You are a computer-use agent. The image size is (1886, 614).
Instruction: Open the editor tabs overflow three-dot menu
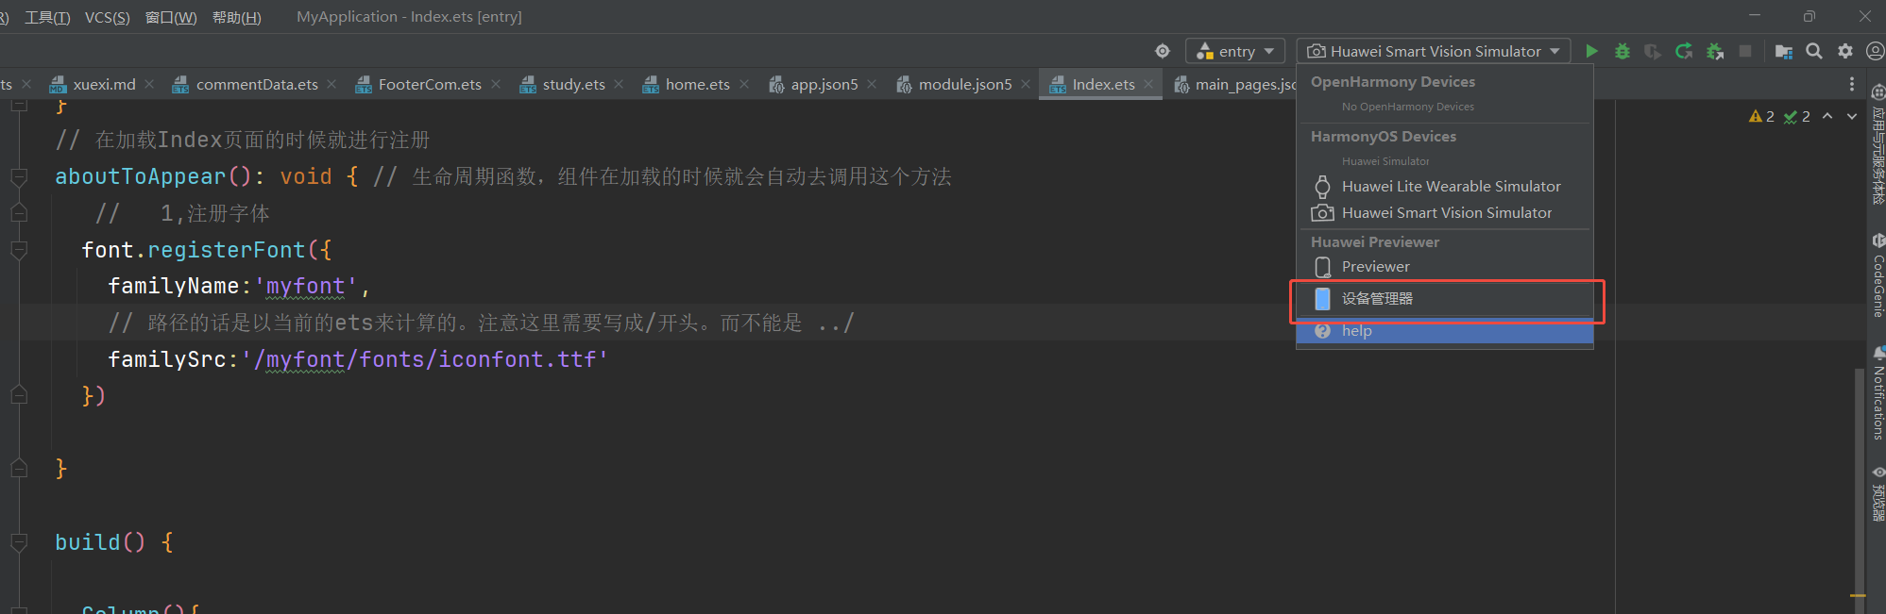[x=1852, y=85]
